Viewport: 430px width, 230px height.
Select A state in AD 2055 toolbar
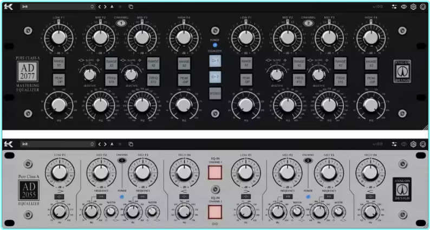coord(112,144)
